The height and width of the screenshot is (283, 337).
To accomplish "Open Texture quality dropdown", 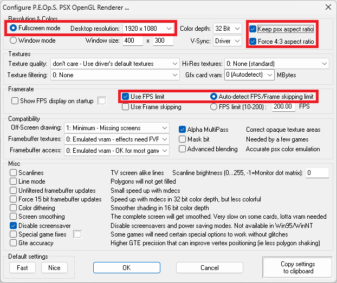I will tap(115, 64).
